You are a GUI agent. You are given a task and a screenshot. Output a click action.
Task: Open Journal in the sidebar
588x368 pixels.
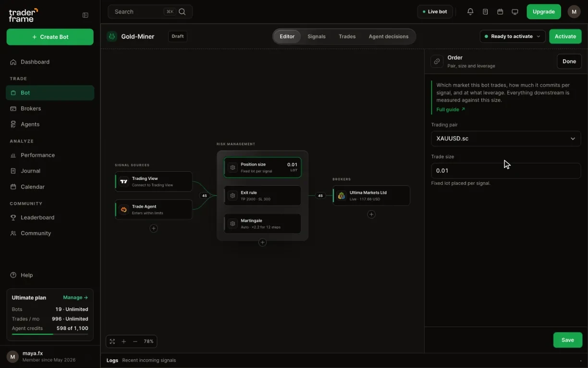(x=50, y=171)
